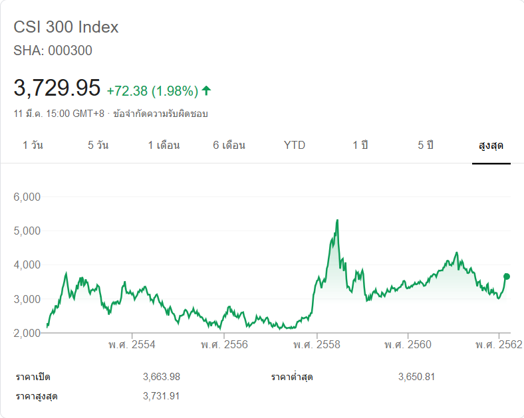
Task: Choose the 5 ปี range tab
Action: pyautogui.click(x=426, y=145)
